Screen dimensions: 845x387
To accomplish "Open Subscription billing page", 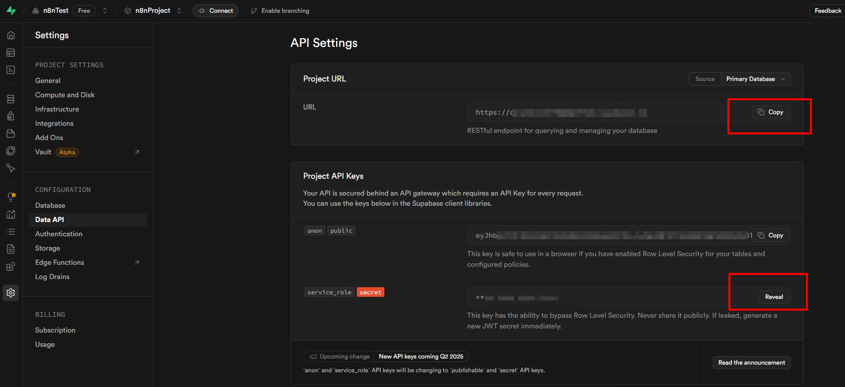I will (55, 330).
